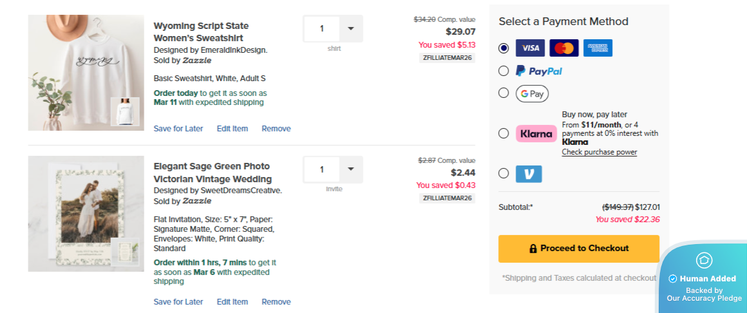The height and width of the screenshot is (313, 747).
Task: Open the wedding invitation product thumbnail
Action: (x=86, y=213)
